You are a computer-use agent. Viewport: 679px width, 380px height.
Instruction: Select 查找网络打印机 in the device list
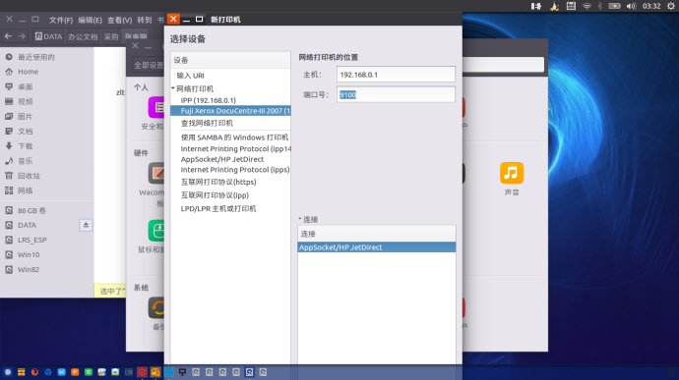click(207, 123)
